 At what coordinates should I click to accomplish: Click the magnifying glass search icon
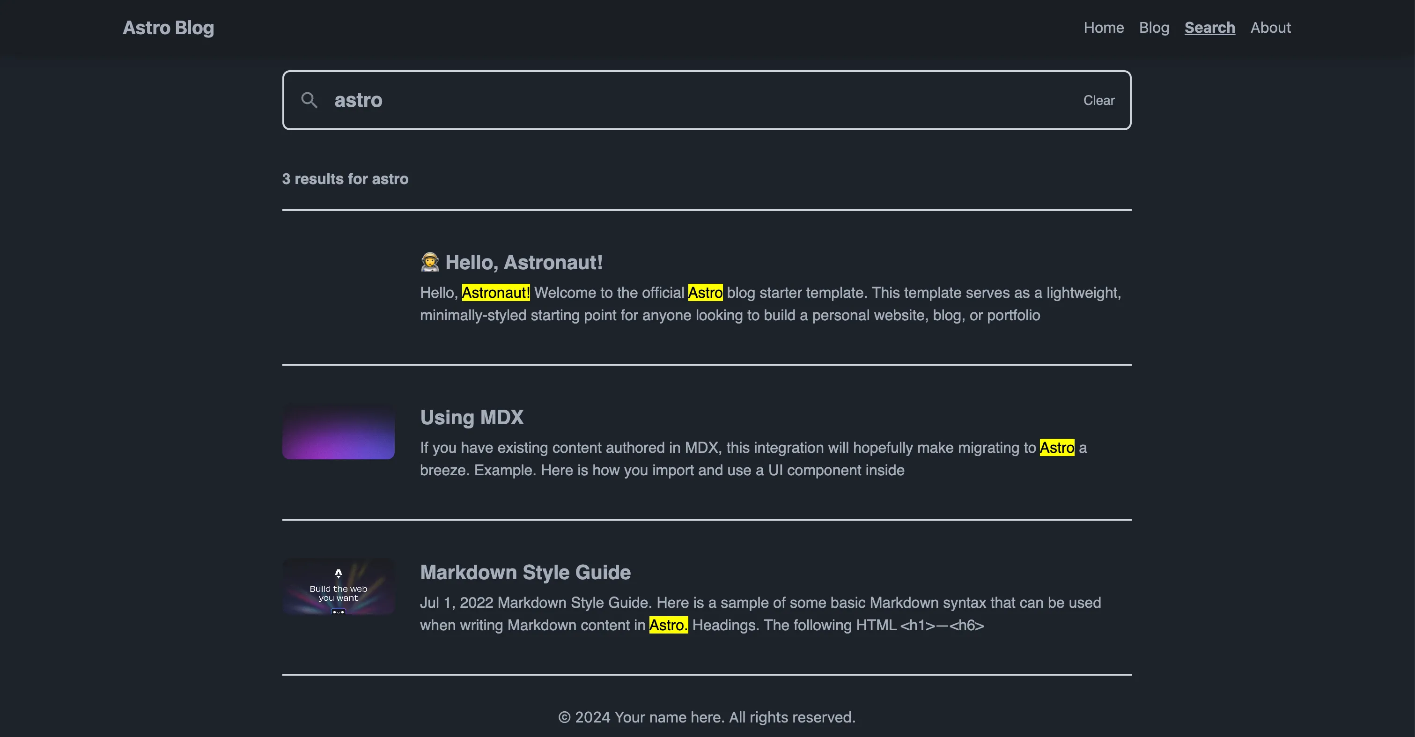coord(309,100)
